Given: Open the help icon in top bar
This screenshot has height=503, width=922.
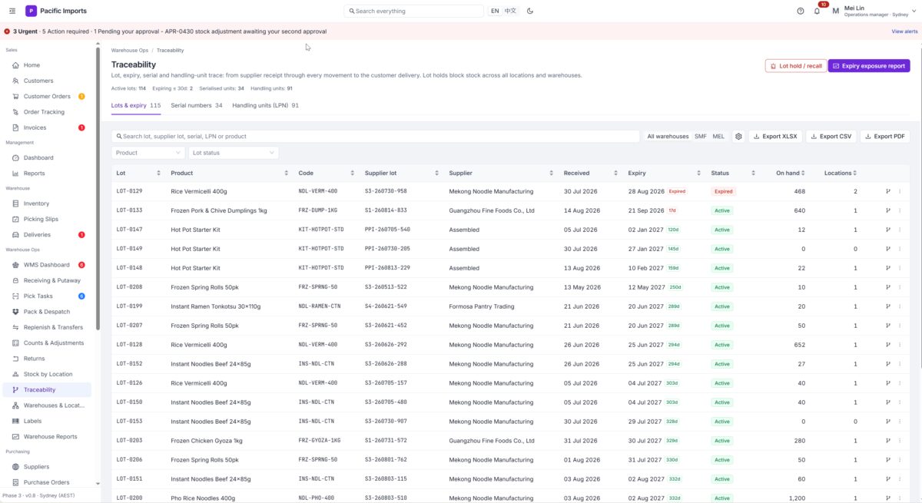Looking at the screenshot, I should (x=801, y=11).
